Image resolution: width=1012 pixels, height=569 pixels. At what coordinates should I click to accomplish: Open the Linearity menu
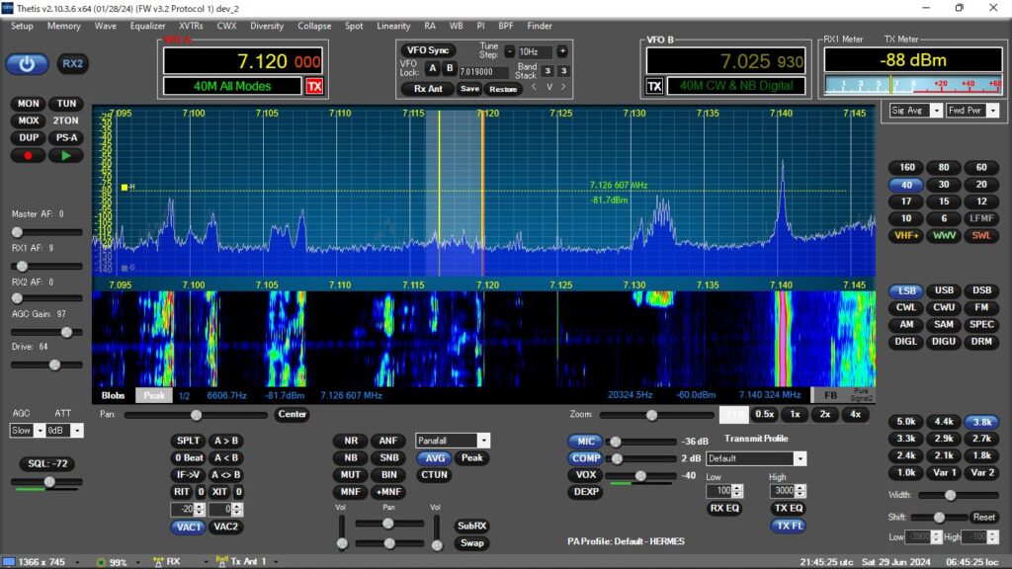tap(393, 26)
